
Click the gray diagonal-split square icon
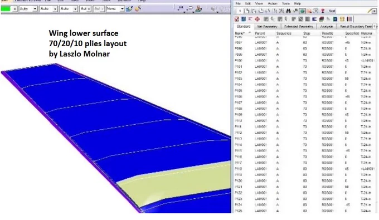[x=300, y=19]
